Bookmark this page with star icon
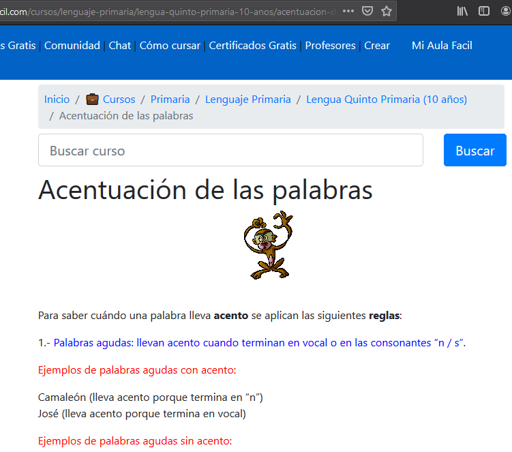The image size is (512, 452). point(387,12)
